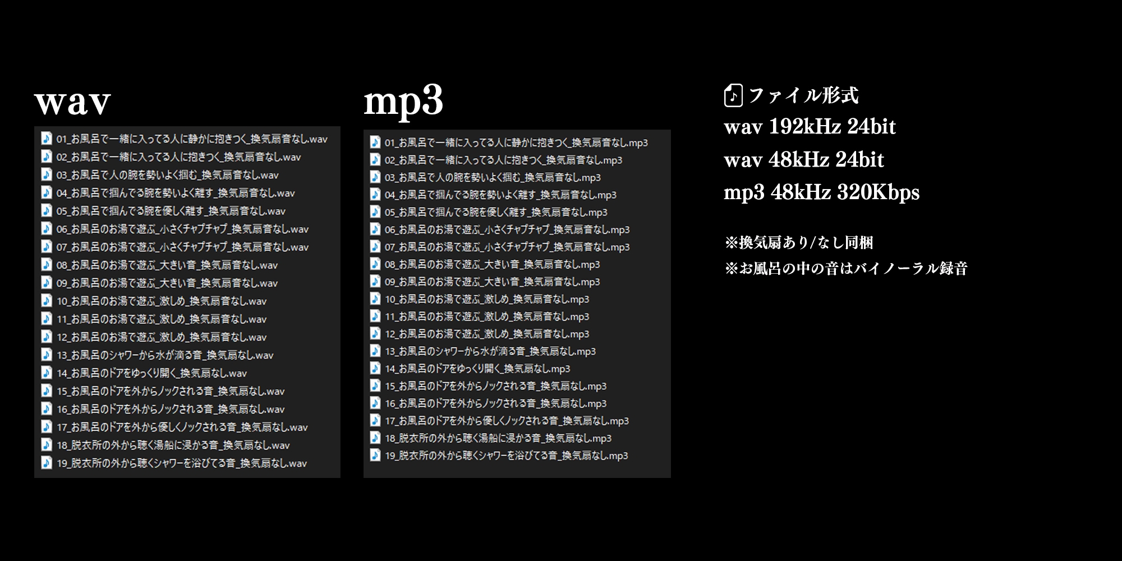
Task: Click file name 14_お風呂のドアをゆっくり開く wav
Action: pyautogui.click(x=151, y=373)
